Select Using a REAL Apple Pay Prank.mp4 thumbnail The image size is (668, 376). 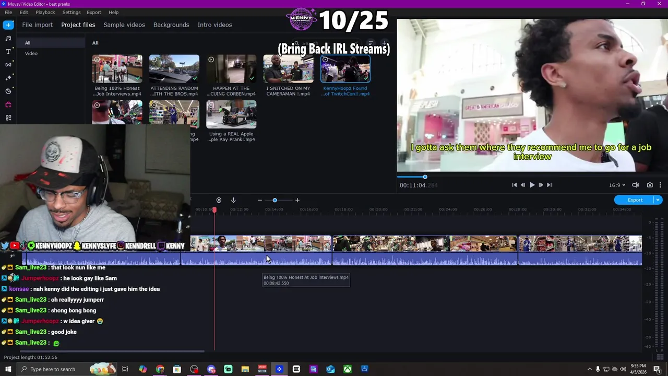point(231,114)
